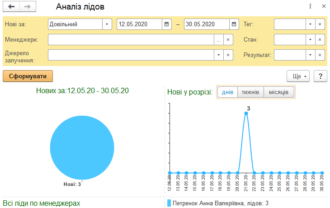330x208 pixels.
Task: Click into the Тег input field
Action: [290, 24]
